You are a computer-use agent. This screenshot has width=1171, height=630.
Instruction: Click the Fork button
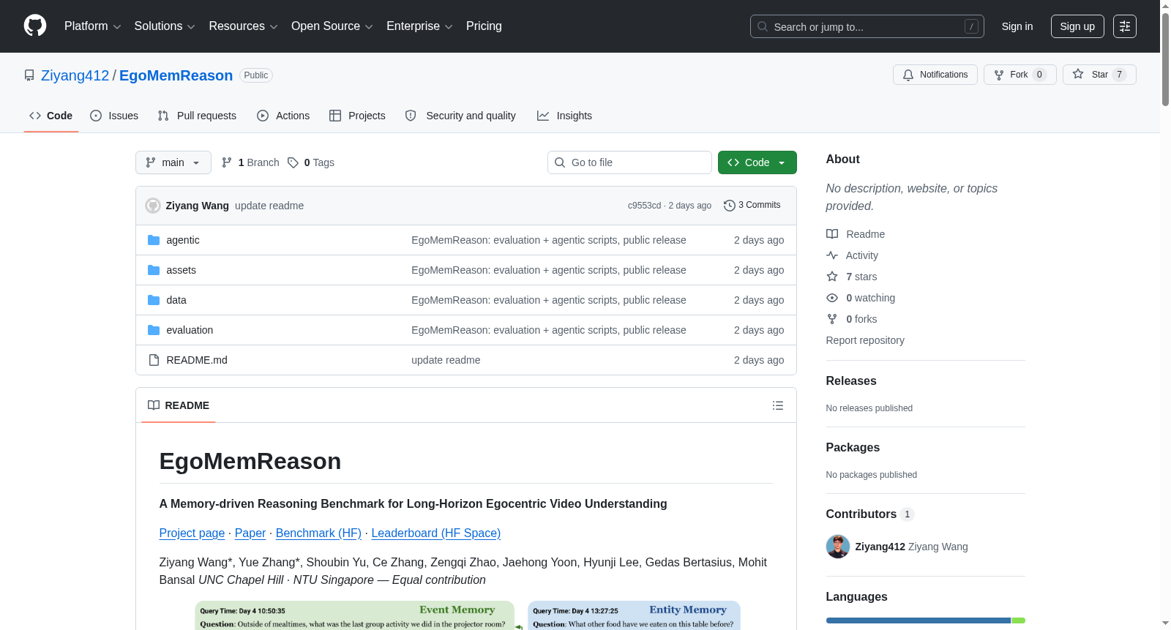pyautogui.click(x=1020, y=75)
